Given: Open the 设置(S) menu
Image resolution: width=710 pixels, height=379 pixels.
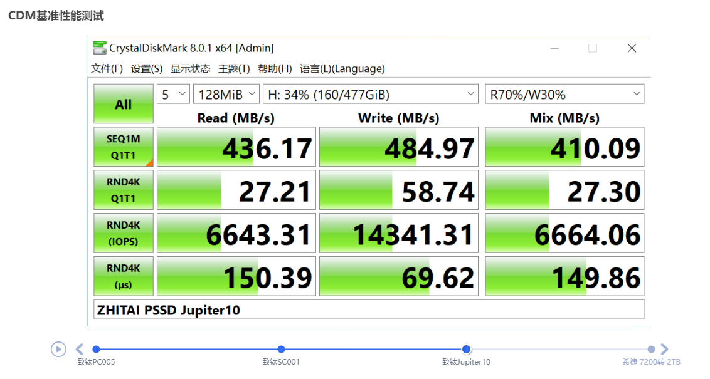Looking at the screenshot, I should coord(147,69).
